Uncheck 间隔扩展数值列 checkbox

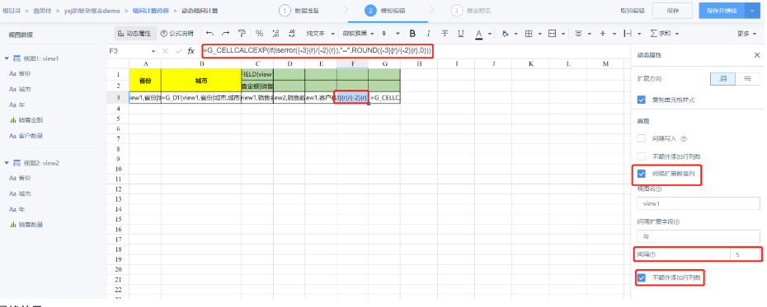642,174
